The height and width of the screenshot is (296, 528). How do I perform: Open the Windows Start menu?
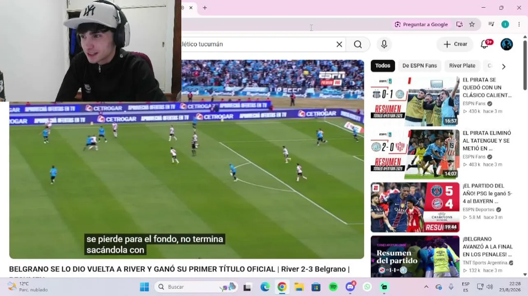tap(144, 287)
